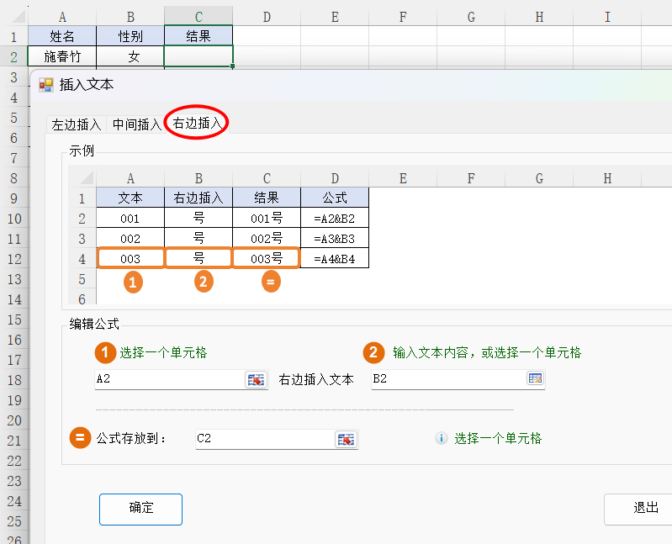Click the blue info icon before 选择一个单元格

441,438
